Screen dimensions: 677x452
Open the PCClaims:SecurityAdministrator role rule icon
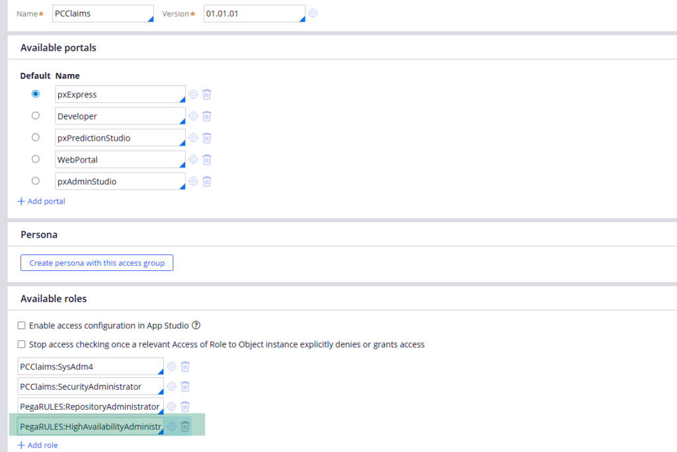172,386
